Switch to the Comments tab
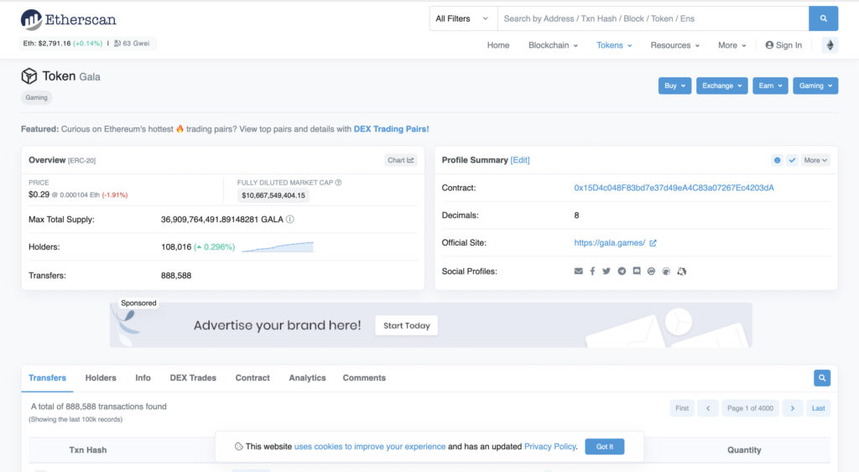The width and height of the screenshot is (859, 472). click(x=364, y=378)
